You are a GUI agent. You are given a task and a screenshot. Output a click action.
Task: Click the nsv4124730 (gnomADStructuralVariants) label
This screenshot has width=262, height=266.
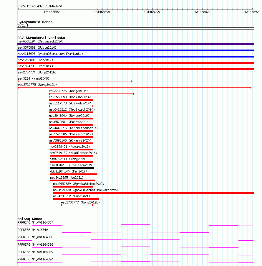click(x=86, y=190)
